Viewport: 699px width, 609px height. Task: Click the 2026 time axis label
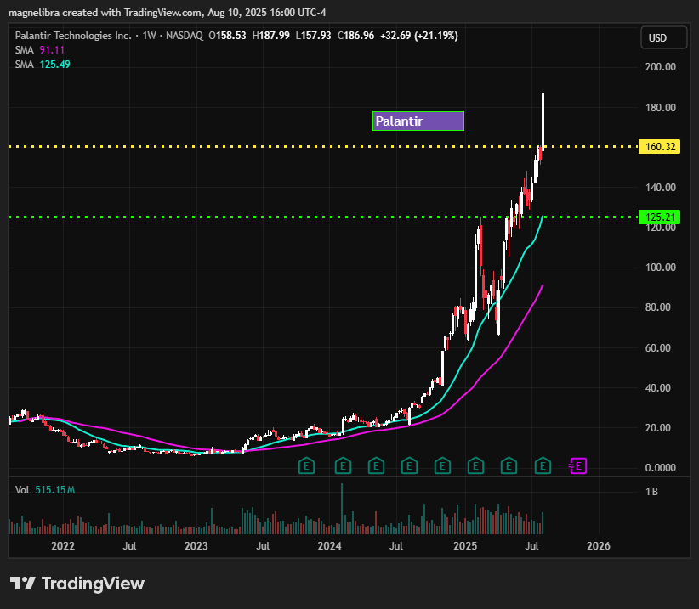tap(599, 546)
